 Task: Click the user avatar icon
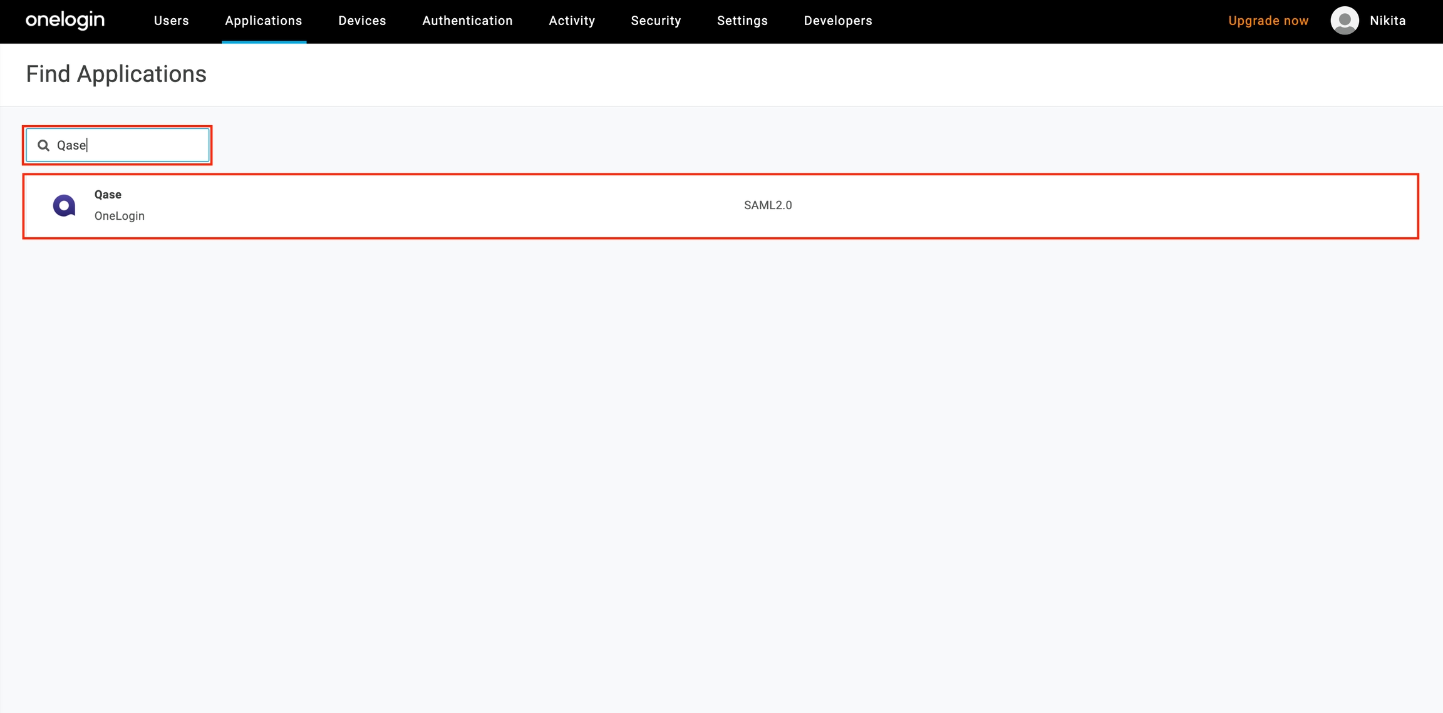coord(1345,21)
